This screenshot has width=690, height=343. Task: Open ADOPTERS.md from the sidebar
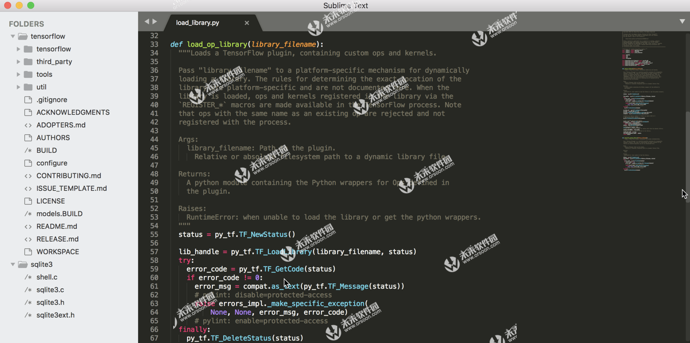(x=61, y=125)
